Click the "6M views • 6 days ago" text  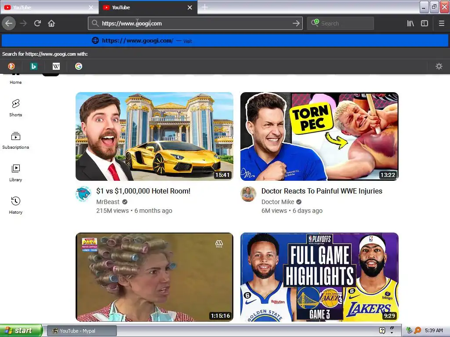click(x=292, y=211)
